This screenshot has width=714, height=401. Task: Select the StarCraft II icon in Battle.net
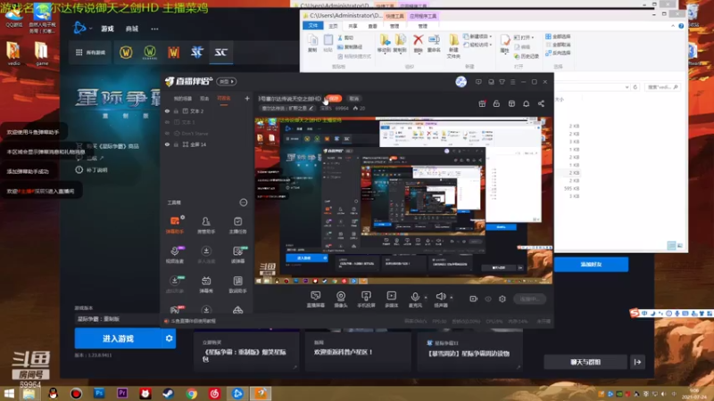(x=196, y=53)
